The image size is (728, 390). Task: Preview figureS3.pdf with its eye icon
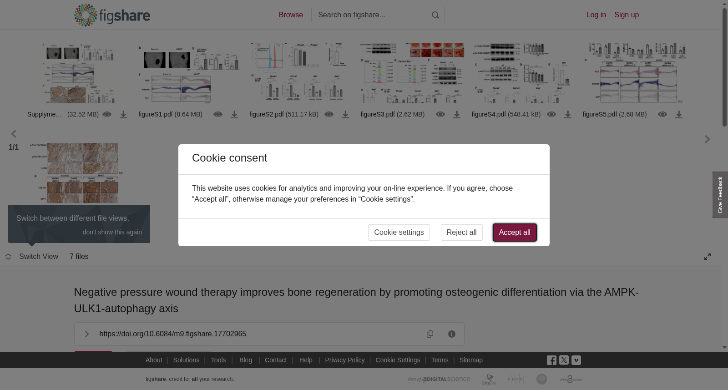(x=440, y=114)
